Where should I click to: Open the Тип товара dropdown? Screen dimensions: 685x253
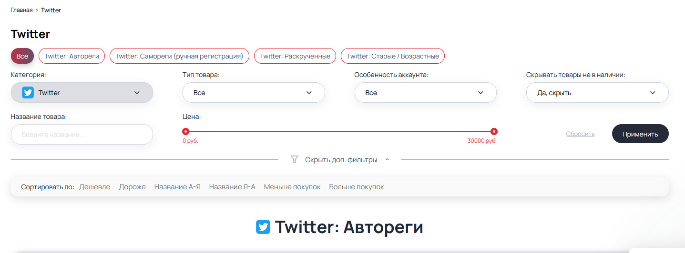tap(254, 93)
